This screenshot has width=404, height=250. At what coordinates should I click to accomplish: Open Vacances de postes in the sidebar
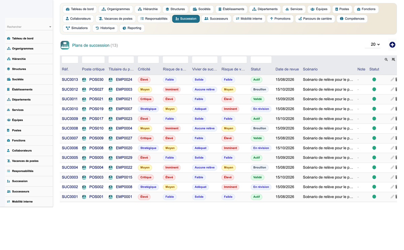25,161
